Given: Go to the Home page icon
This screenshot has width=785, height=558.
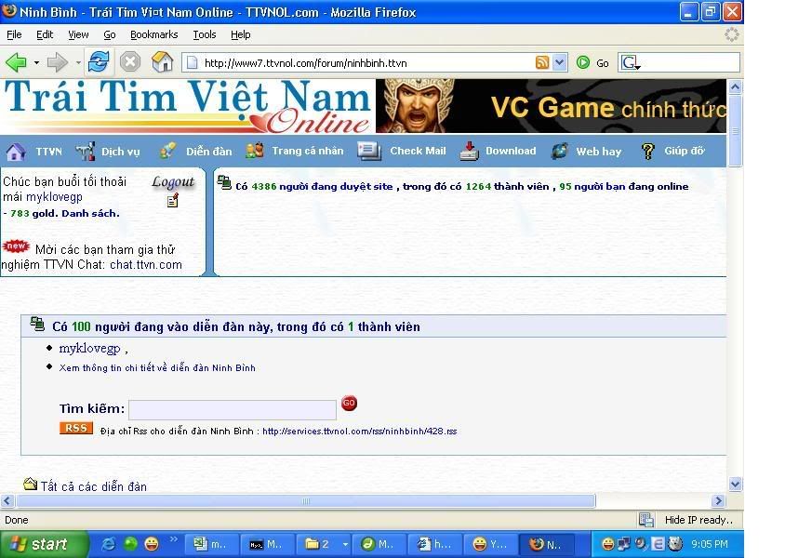Looking at the screenshot, I should pos(162,62).
